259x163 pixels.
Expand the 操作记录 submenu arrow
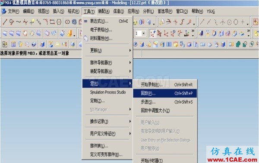click(130, 121)
